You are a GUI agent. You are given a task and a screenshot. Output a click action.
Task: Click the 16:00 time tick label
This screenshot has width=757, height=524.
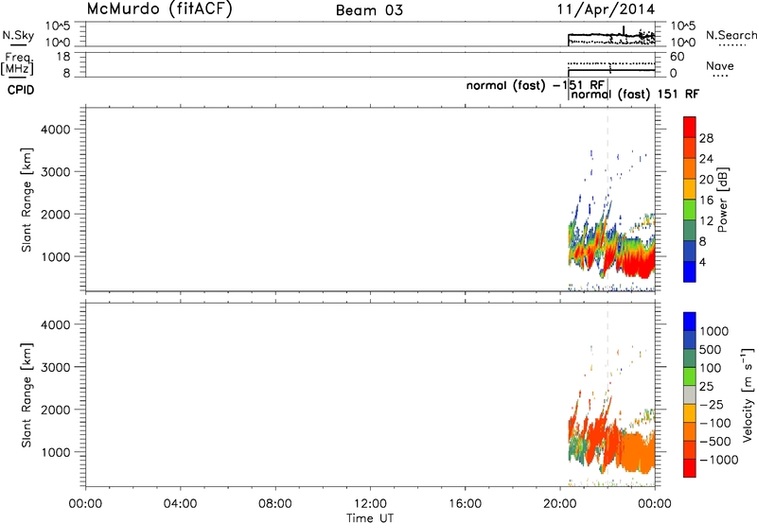click(x=465, y=504)
